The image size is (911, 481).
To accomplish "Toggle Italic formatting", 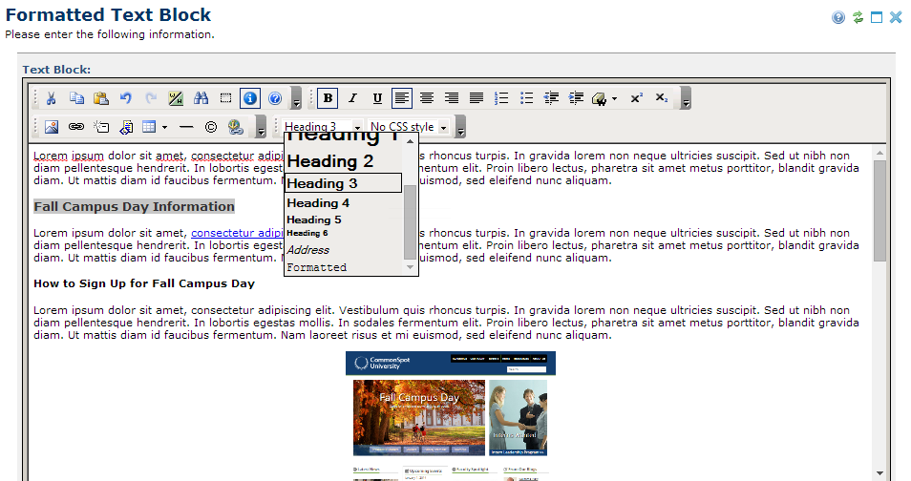I will (x=352, y=98).
